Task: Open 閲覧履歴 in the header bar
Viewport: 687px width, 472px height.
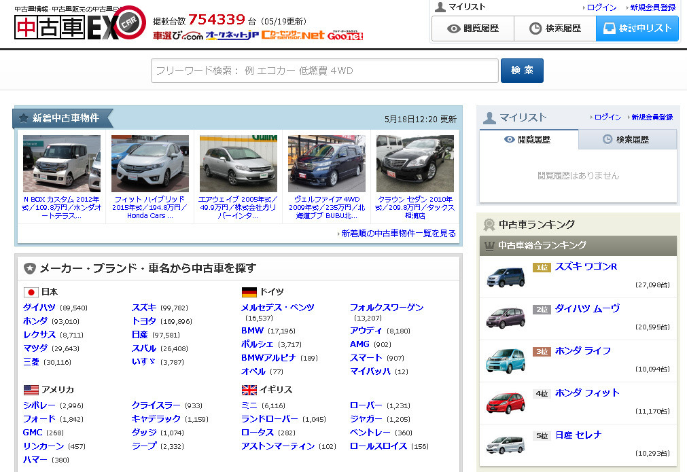Action: tap(473, 29)
